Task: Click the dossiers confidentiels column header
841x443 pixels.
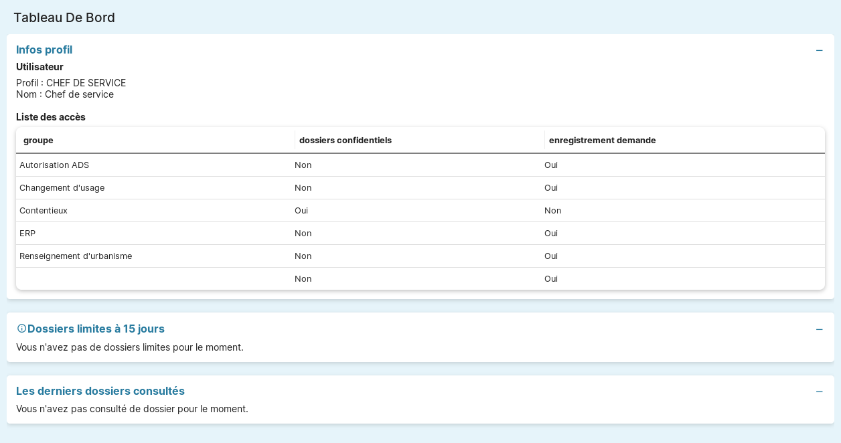Action: (x=345, y=141)
